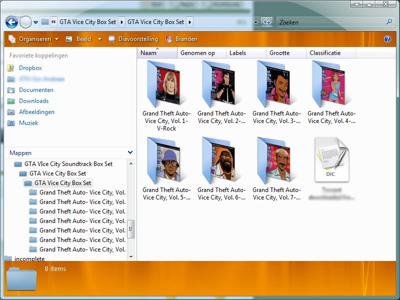Click the Diavoorstelling screen icon

pyautogui.click(x=111, y=39)
